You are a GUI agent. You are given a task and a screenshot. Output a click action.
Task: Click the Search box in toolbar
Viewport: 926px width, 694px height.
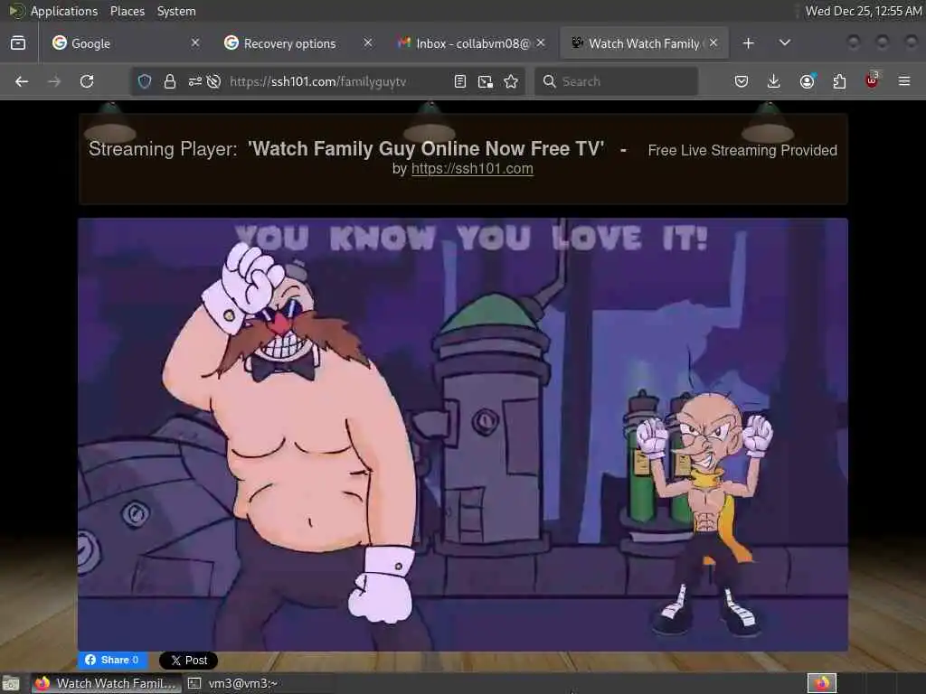click(617, 81)
